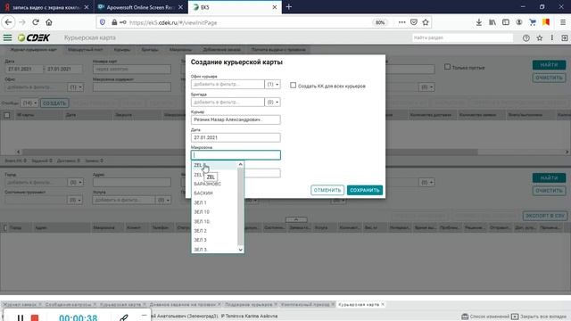This screenshot has width=571, height=321.
Task: Switch to 'Макрозоны' tab
Action: click(180, 50)
